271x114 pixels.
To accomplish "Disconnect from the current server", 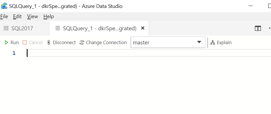I will [61, 43].
